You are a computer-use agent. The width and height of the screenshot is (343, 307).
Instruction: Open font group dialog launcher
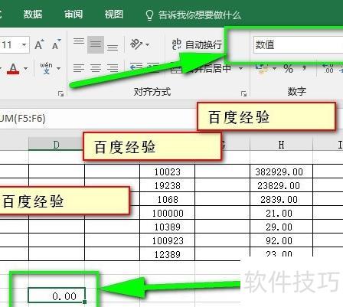[60, 93]
